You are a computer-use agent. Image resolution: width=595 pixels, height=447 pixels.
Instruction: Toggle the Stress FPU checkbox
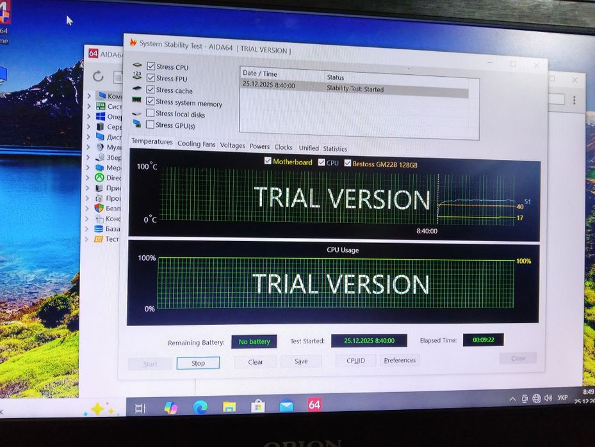click(x=151, y=78)
